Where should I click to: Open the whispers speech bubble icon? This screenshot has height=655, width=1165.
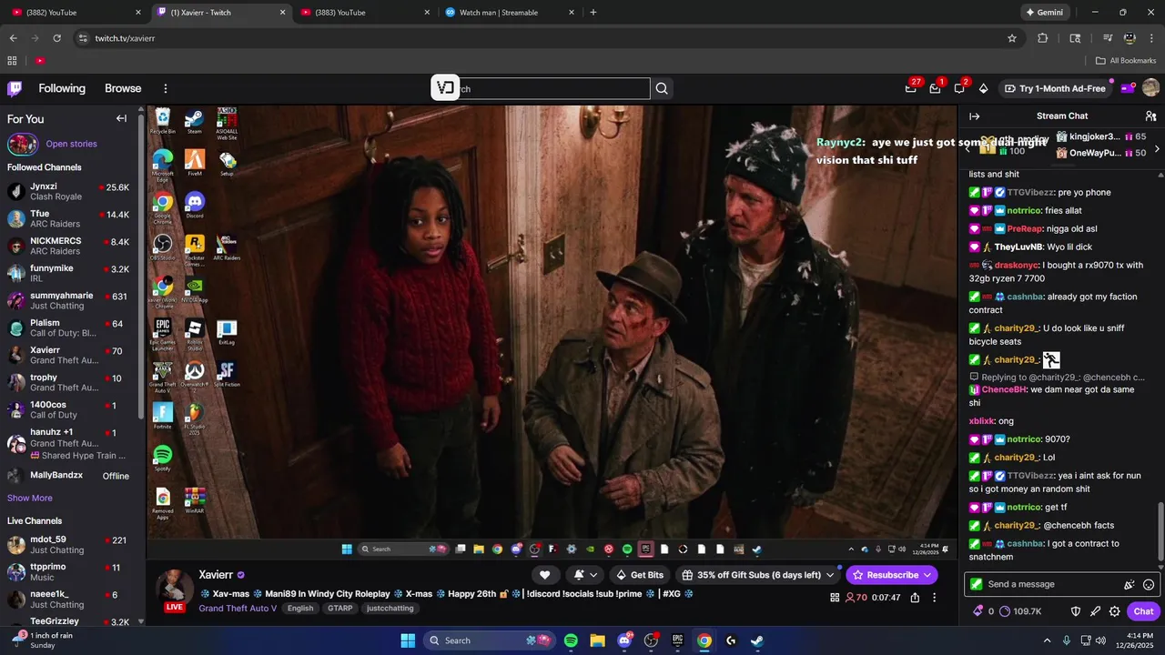pos(959,88)
